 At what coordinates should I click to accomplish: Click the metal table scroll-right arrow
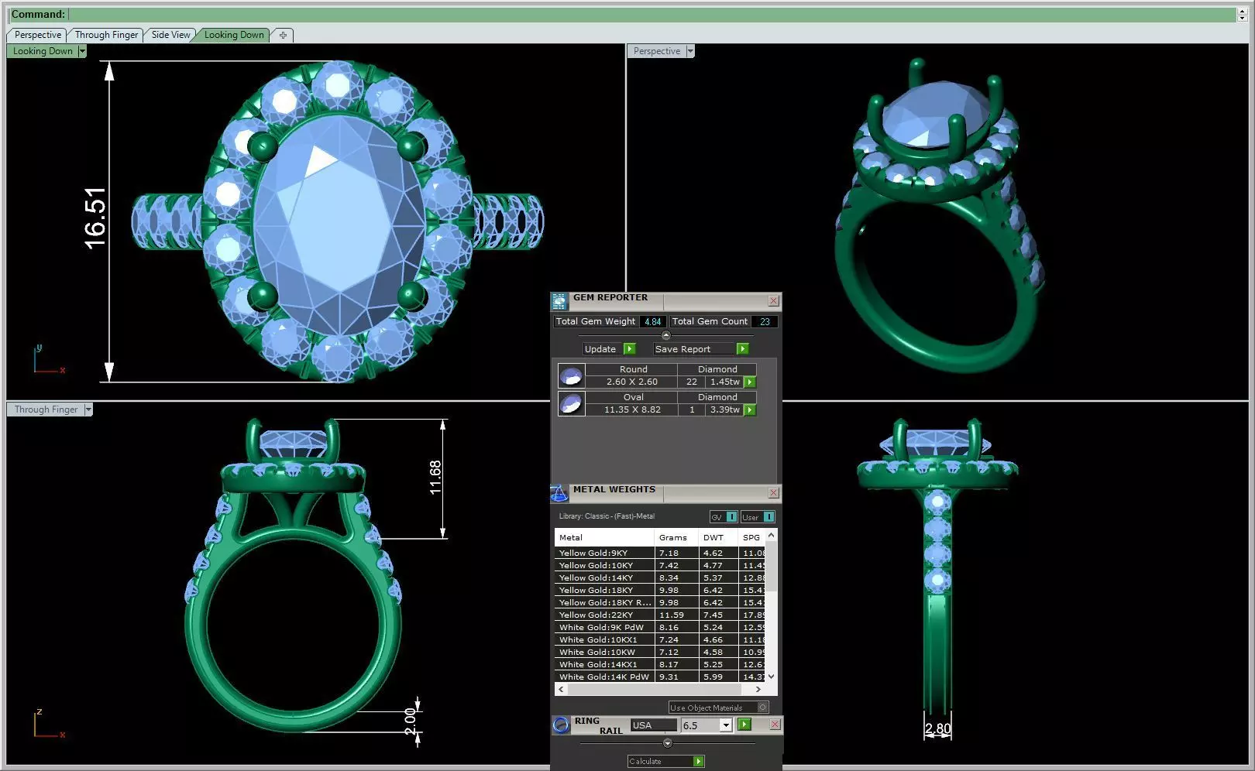(758, 689)
